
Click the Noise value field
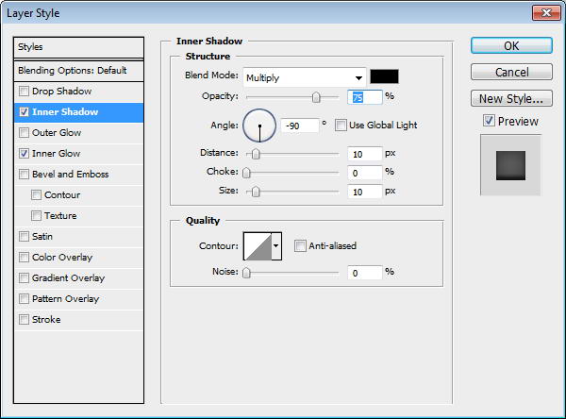pyautogui.click(x=364, y=273)
